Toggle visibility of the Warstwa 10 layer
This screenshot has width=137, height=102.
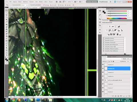point(103,76)
